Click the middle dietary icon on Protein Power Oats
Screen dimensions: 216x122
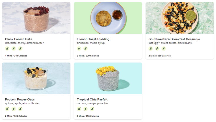click(x=14, y=109)
